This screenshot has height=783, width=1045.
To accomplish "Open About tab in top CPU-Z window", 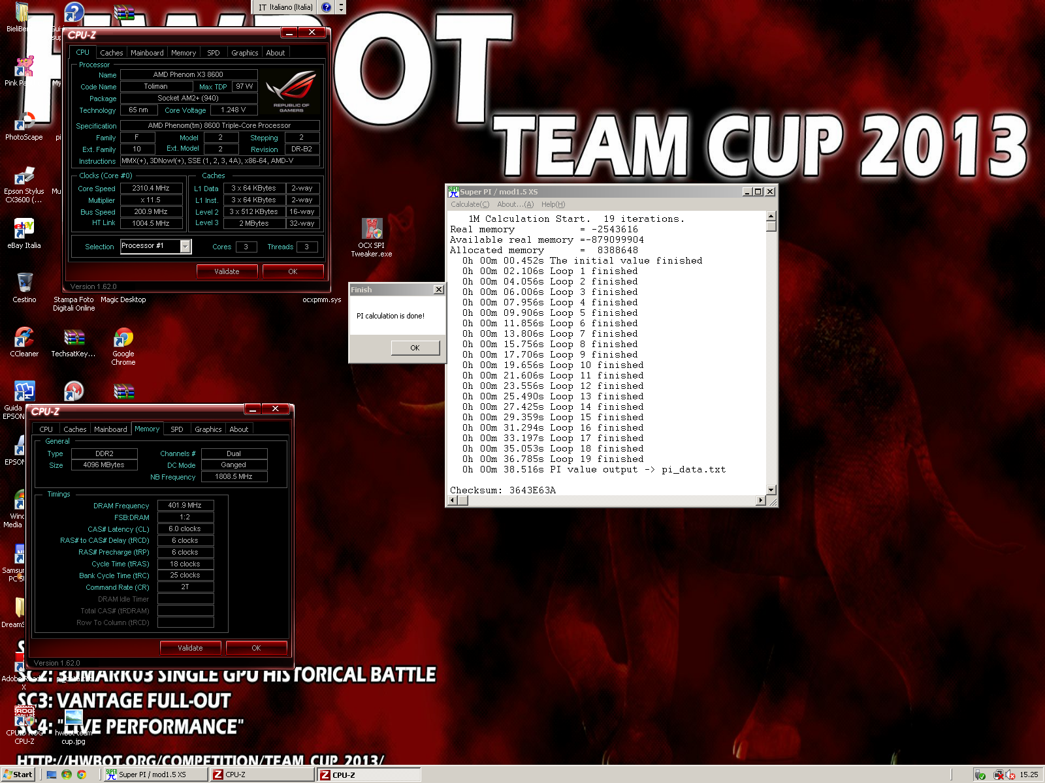I will click(x=276, y=53).
